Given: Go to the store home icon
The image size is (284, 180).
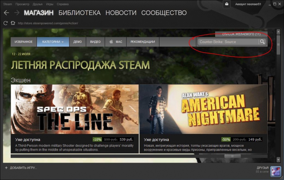Looking at the screenshot, I should tap(13, 23).
